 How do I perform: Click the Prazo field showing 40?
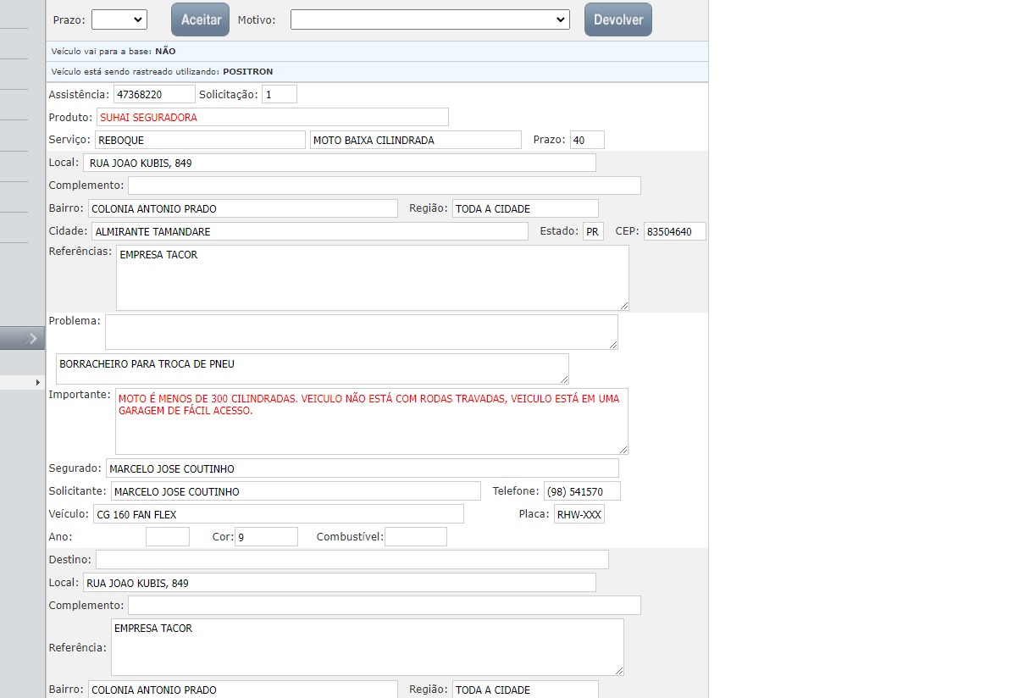point(586,140)
